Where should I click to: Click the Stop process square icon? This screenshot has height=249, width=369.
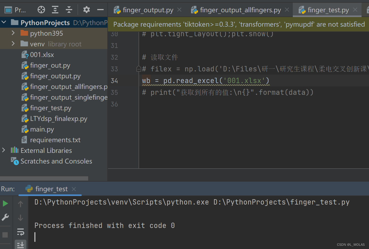click(5, 235)
